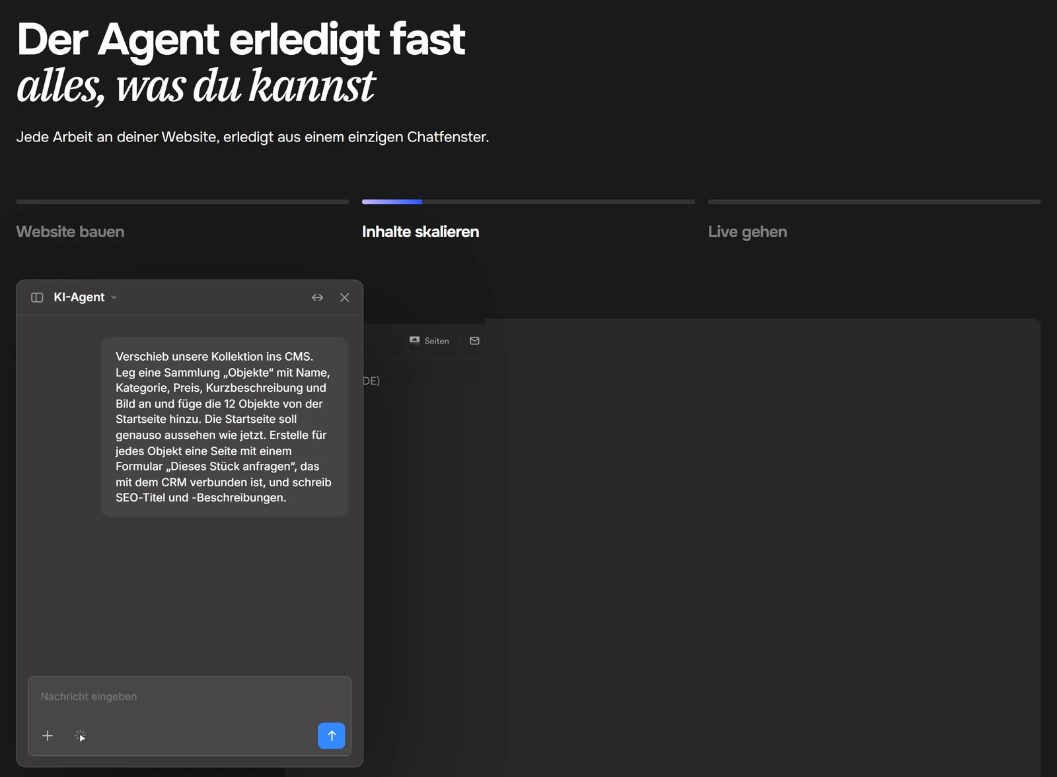Send message with blue arrow button
1057x777 pixels.
(332, 735)
